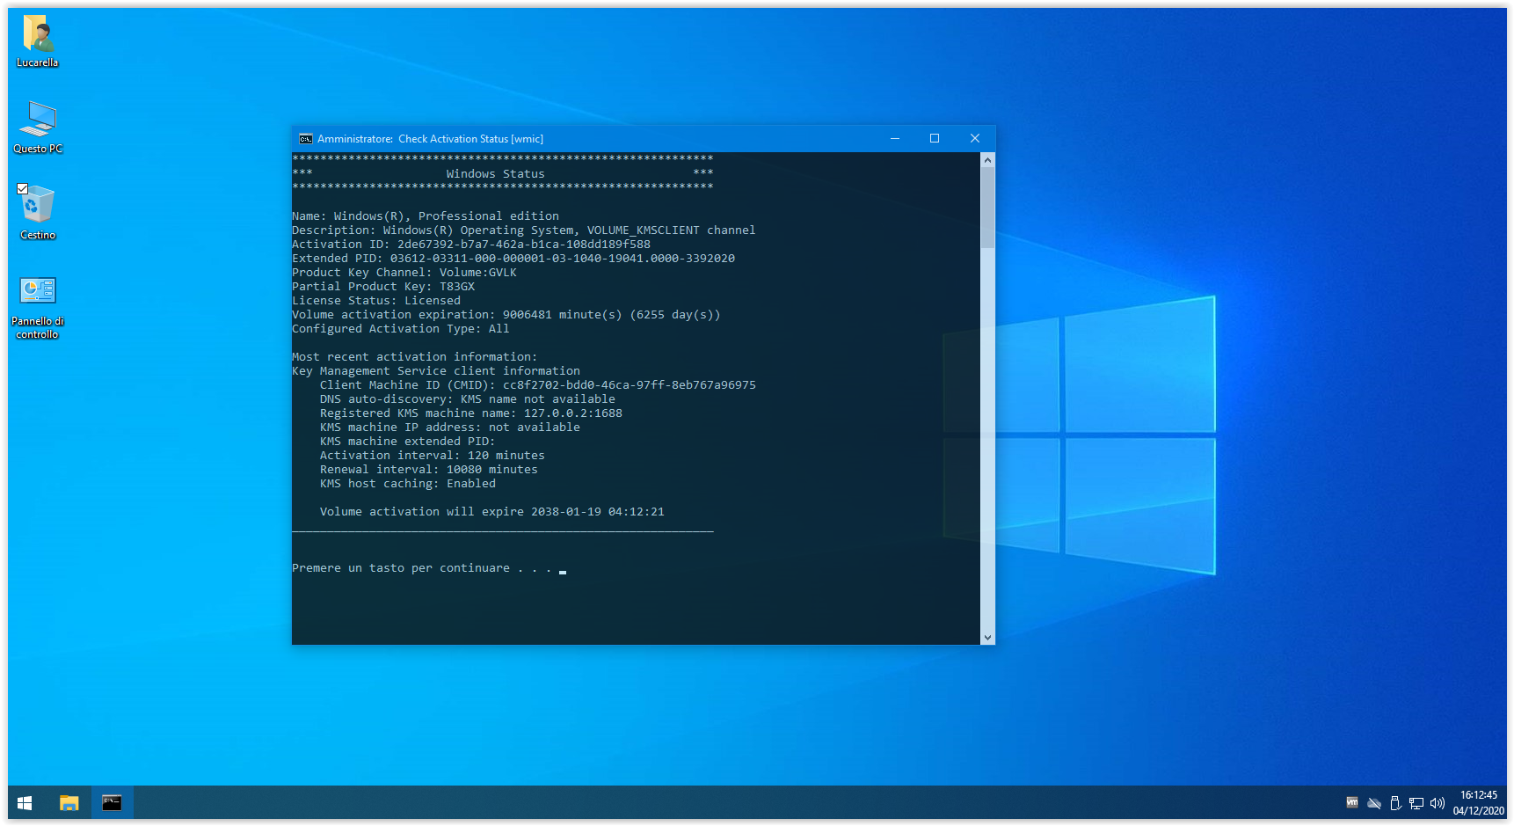This screenshot has width=1514, height=826.
Task: Click the 'Name: Windows(R), Professional edition' line
Action: (x=426, y=216)
